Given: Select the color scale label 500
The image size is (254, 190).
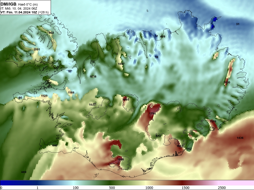Looking at the screenshot, I should click(x=112, y=188).
